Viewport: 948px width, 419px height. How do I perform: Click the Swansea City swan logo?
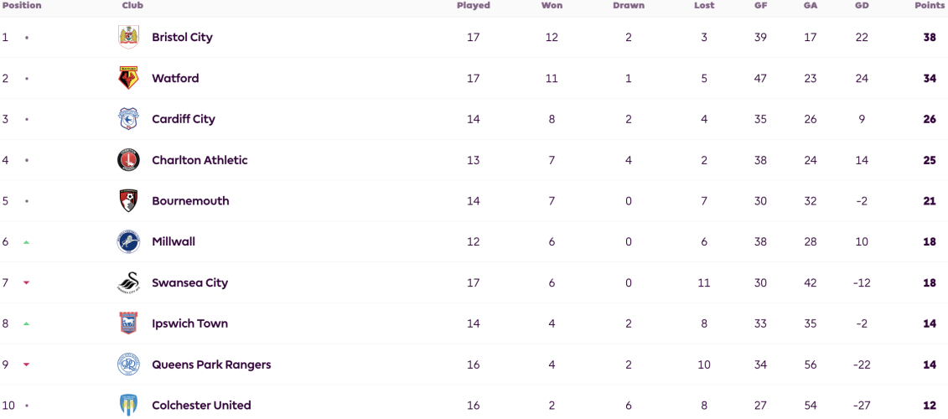pyautogui.click(x=128, y=282)
